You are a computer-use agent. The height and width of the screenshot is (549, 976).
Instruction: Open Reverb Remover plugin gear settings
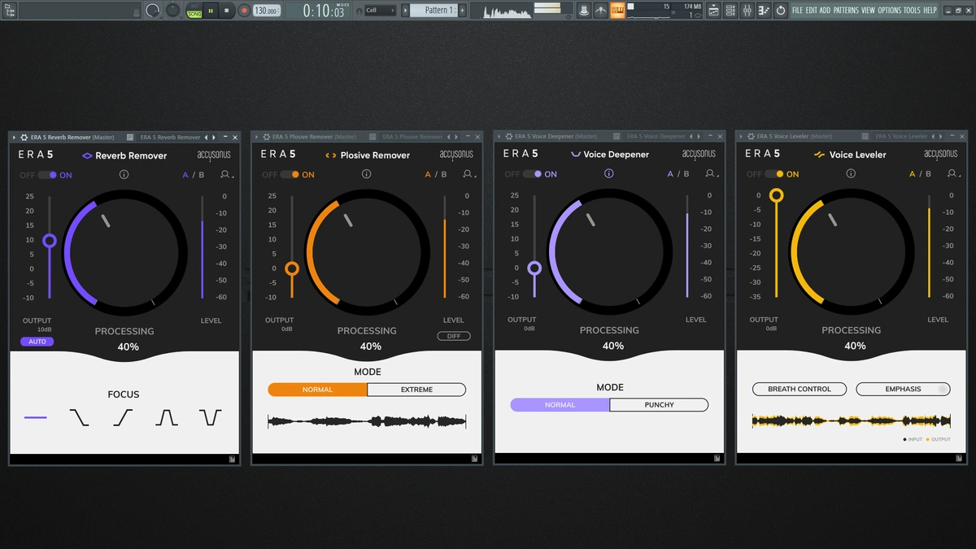coord(24,137)
